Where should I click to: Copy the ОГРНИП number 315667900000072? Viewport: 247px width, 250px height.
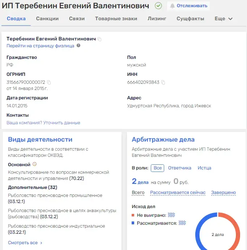[x=49, y=82]
